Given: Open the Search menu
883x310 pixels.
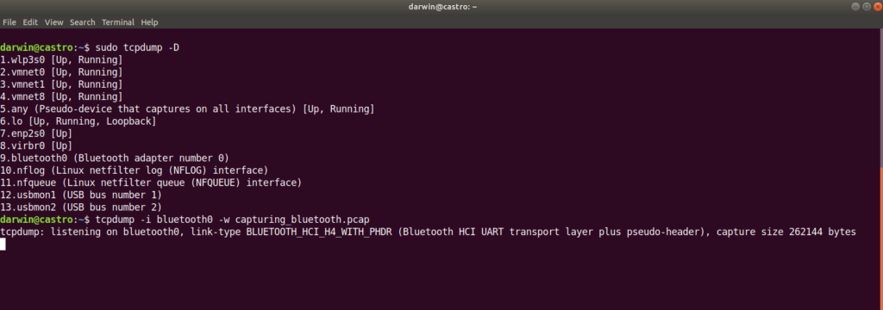Looking at the screenshot, I should 83,22.
